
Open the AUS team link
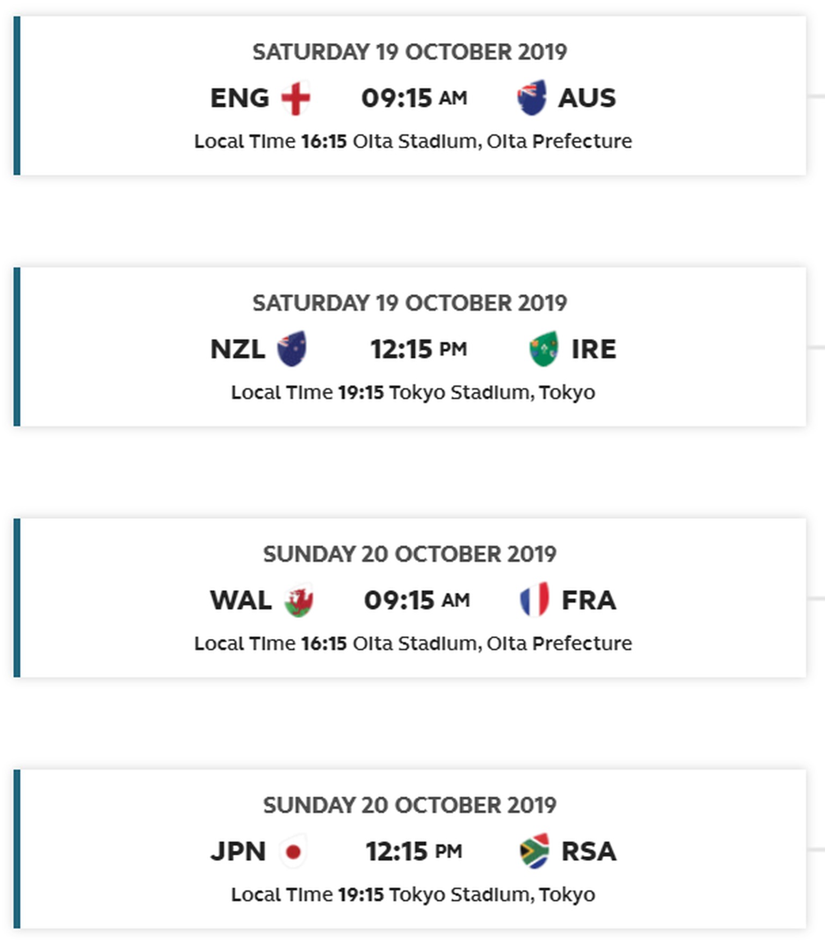(x=587, y=98)
